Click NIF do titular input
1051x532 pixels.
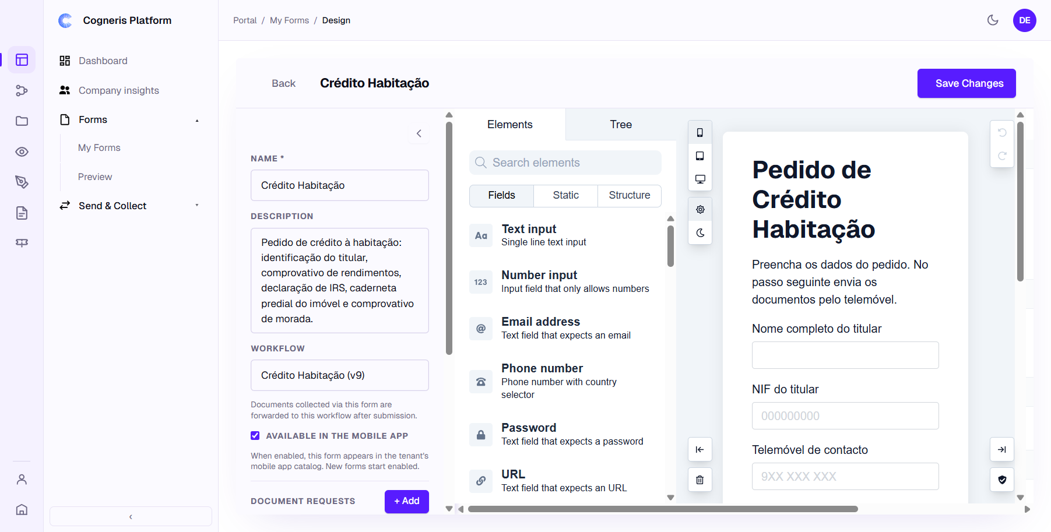click(x=845, y=415)
